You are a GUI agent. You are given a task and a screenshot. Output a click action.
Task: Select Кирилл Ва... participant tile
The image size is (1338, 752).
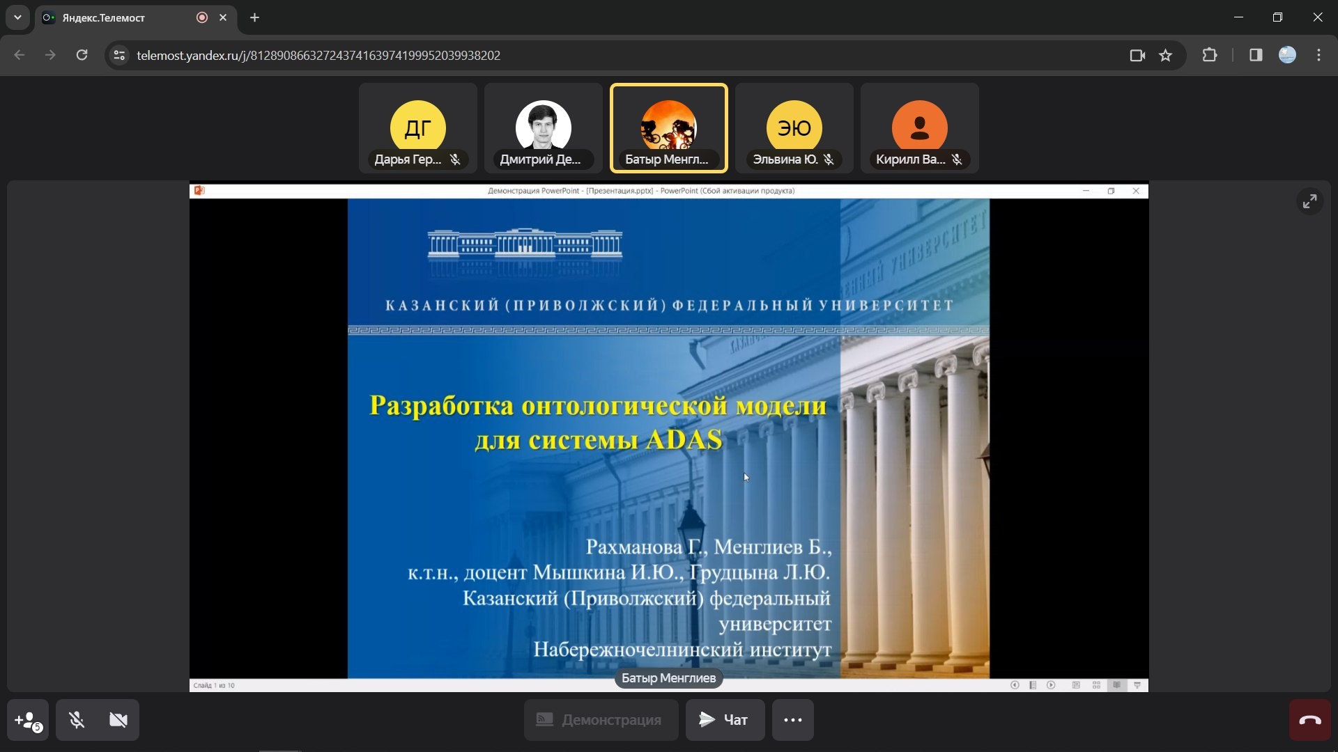[x=920, y=128]
